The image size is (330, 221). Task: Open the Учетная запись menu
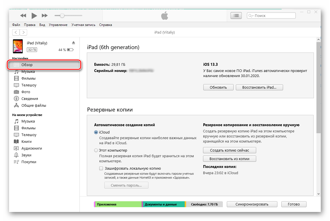pos(83,25)
